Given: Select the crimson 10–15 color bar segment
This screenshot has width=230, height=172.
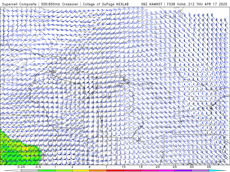Looking at the screenshot, I should (132, 171).
